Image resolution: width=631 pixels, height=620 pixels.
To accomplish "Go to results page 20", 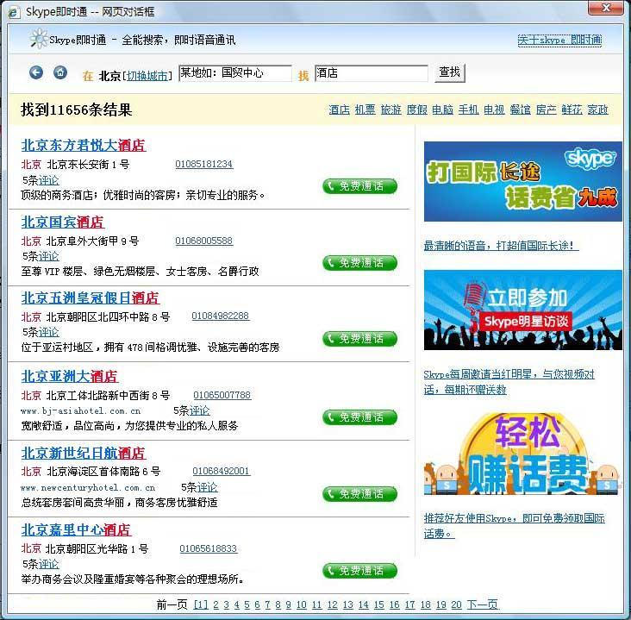I will point(456,604).
